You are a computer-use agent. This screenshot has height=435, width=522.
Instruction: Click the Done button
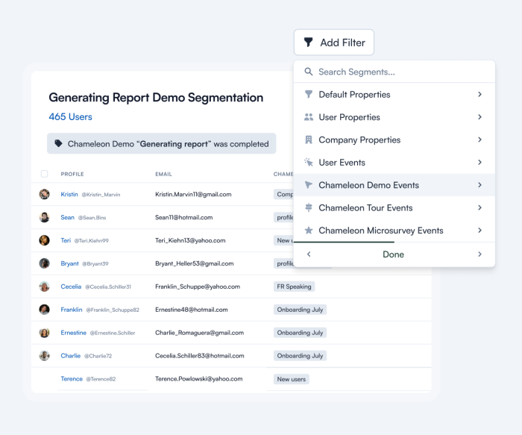click(x=393, y=254)
